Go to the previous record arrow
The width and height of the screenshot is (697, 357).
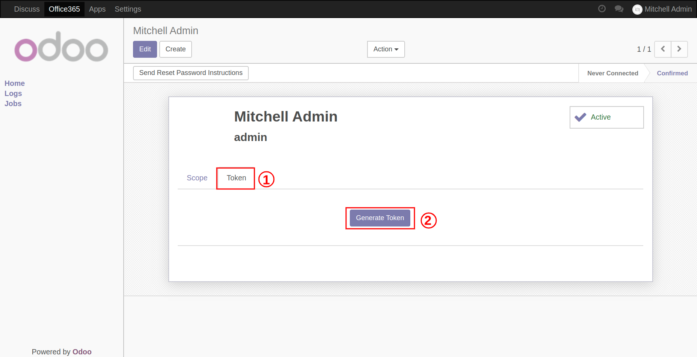[x=663, y=49]
